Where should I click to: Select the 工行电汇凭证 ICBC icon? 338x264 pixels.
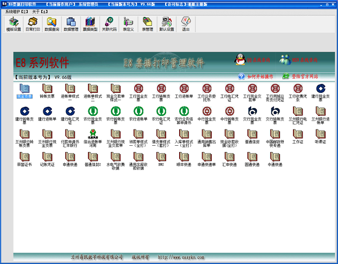(x=230, y=92)
